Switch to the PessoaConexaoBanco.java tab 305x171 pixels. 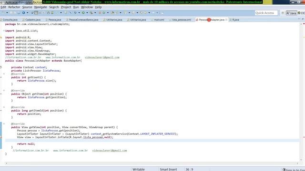[82, 19]
